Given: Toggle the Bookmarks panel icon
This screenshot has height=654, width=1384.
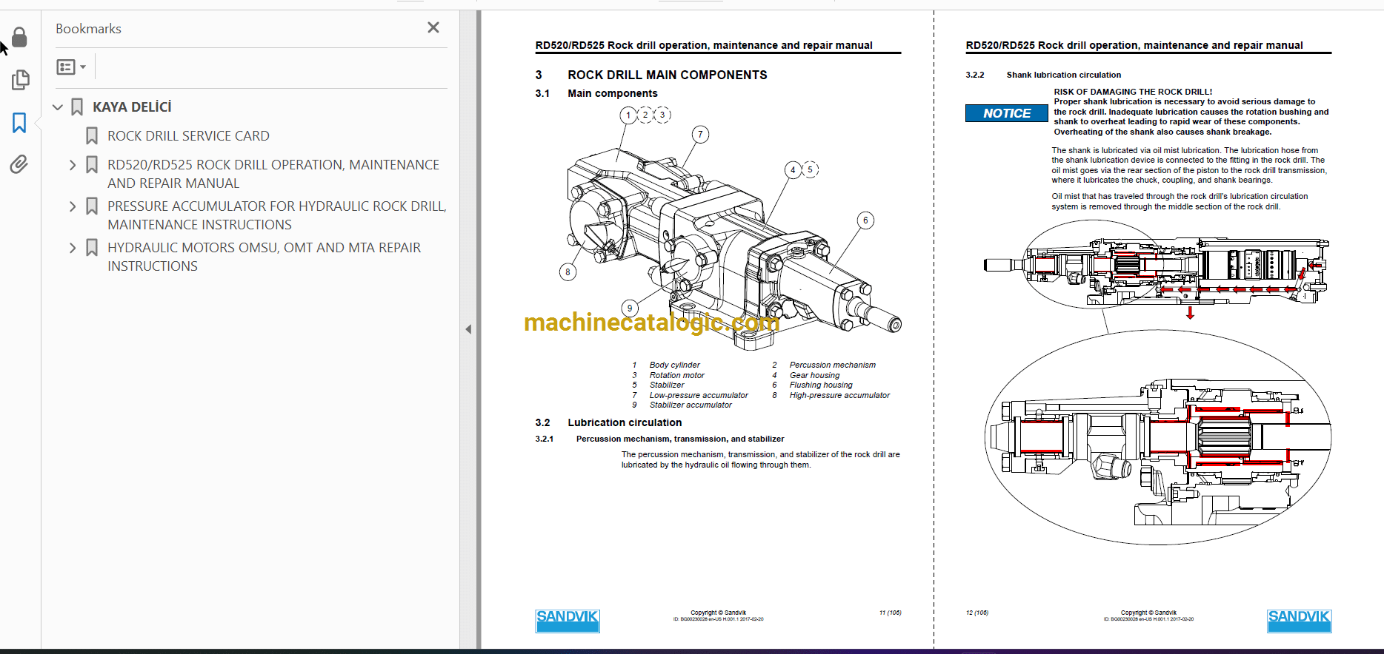Looking at the screenshot, I should click(19, 123).
